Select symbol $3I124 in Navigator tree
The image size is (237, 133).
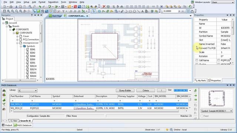coord(33,66)
